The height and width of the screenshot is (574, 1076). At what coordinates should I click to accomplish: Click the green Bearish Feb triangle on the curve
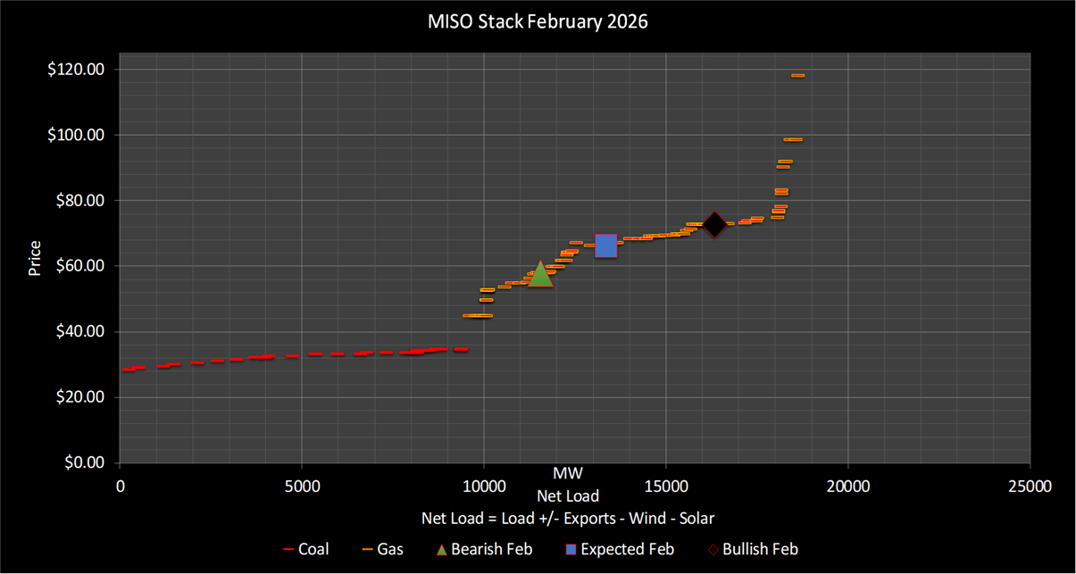pos(540,274)
